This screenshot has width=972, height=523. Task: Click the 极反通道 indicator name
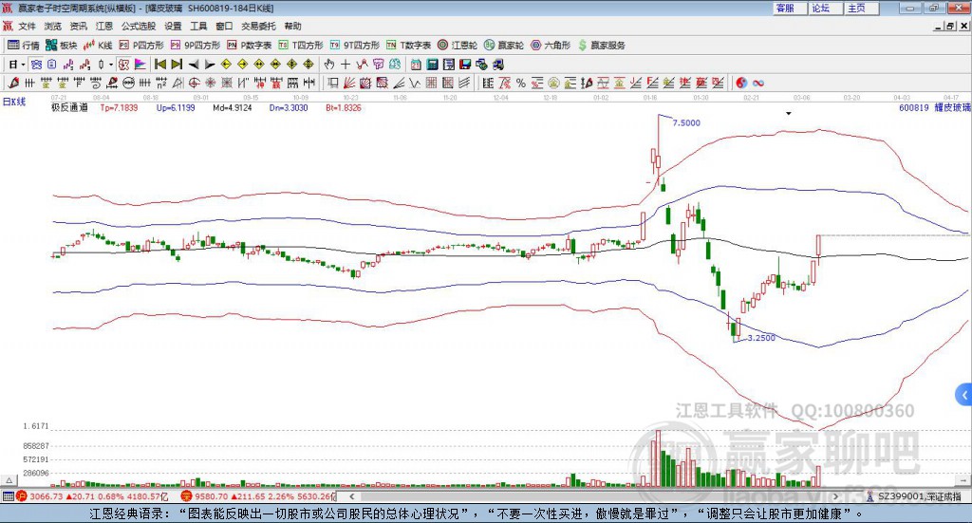69,107
